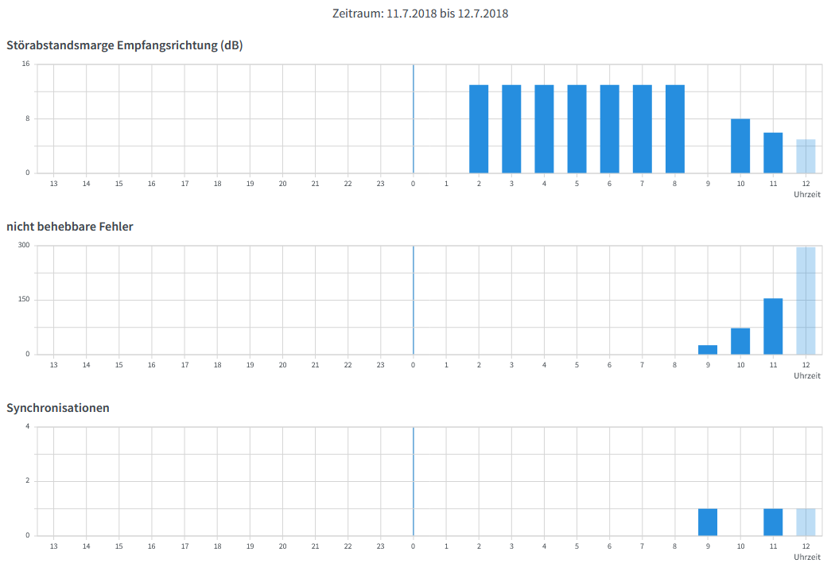This screenshot has width=831, height=567.
Task: Click the 300 axis label on the error chart
Action: [24, 245]
